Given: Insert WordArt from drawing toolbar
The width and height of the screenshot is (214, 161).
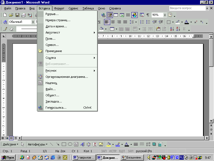Looking at the screenshot, I should (82, 144).
